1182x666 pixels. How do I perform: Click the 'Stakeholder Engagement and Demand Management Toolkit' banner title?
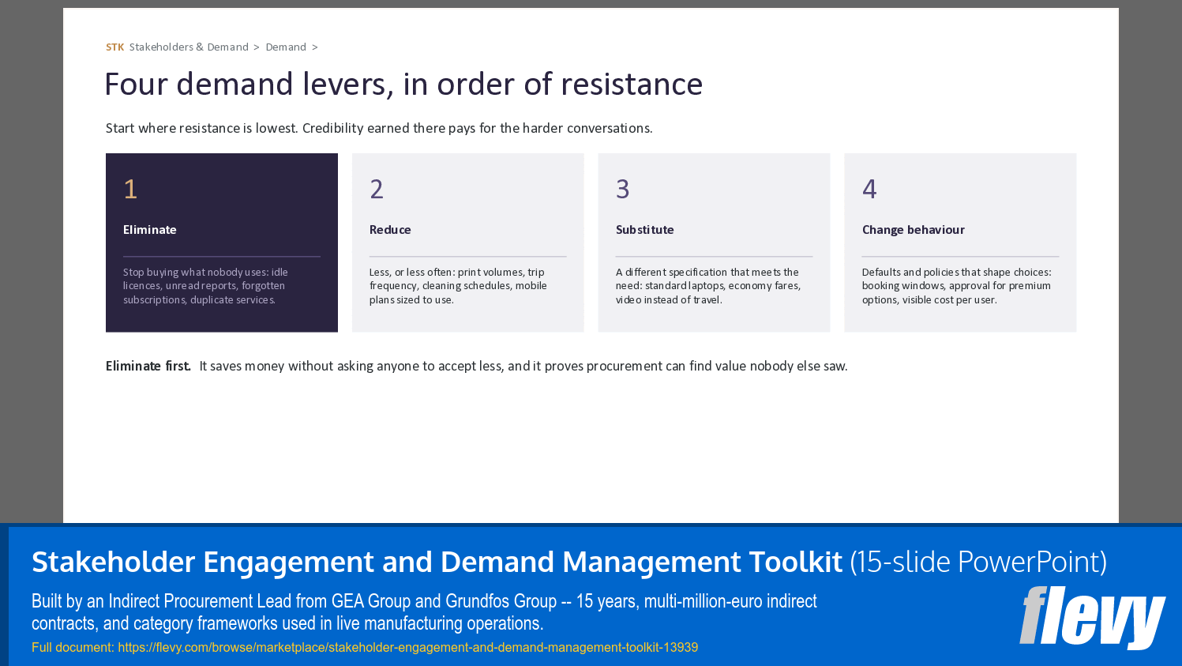tap(437, 562)
